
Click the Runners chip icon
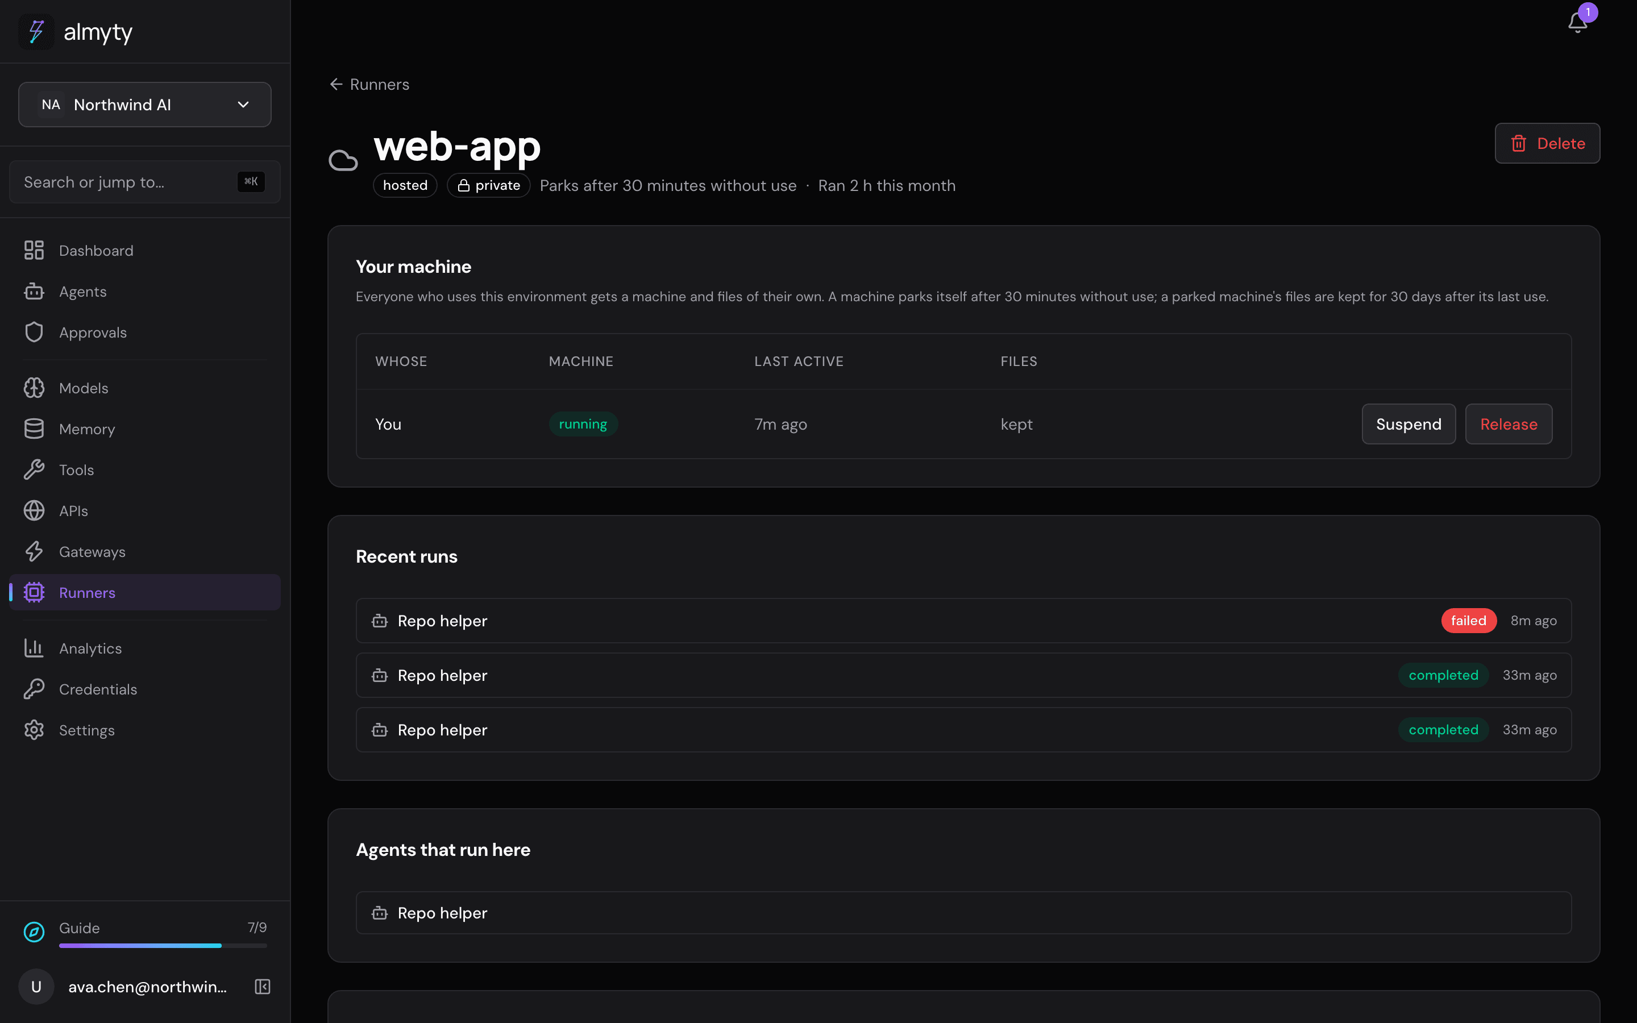tap(34, 593)
